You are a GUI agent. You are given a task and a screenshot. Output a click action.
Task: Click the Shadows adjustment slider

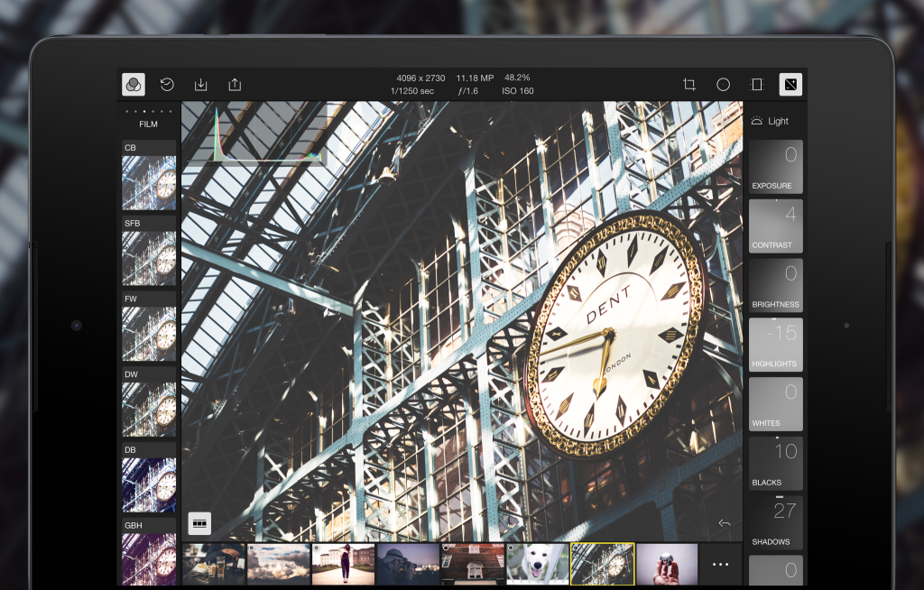(x=775, y=522)
